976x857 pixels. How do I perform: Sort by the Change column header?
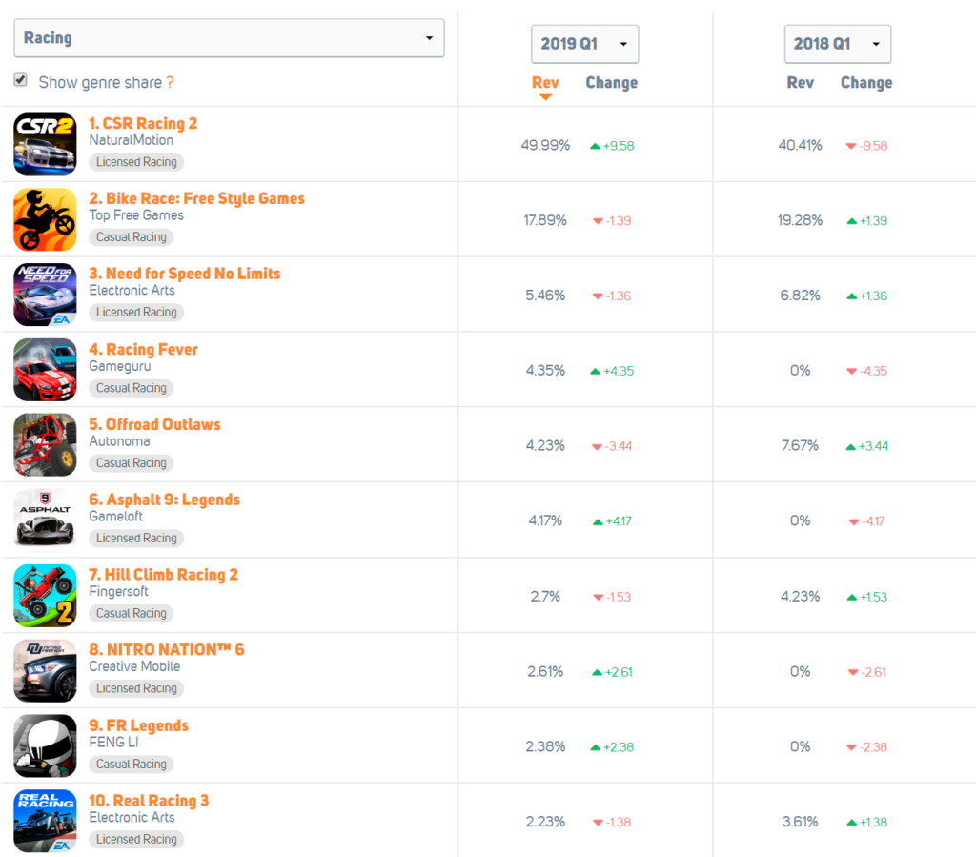tap(611, 83)
